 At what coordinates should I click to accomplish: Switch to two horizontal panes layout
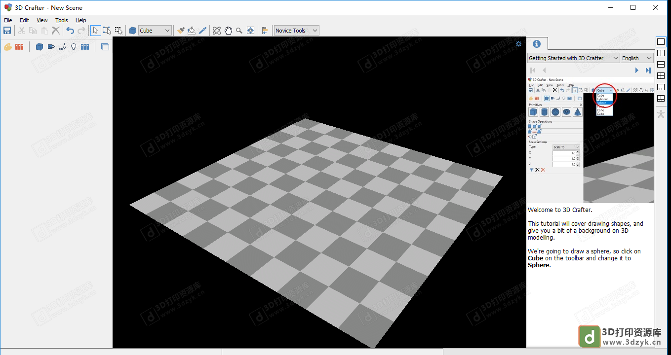click(x=661, y=65)
